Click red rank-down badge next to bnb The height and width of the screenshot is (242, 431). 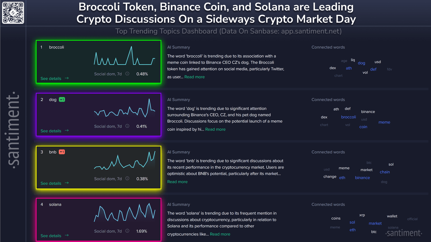click(62, 152)
